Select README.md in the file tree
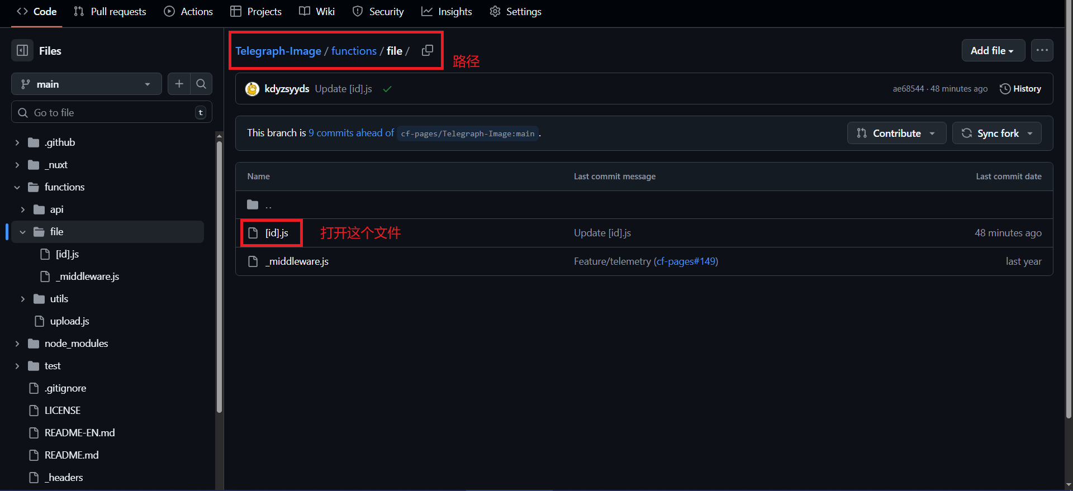 (72, 455)
